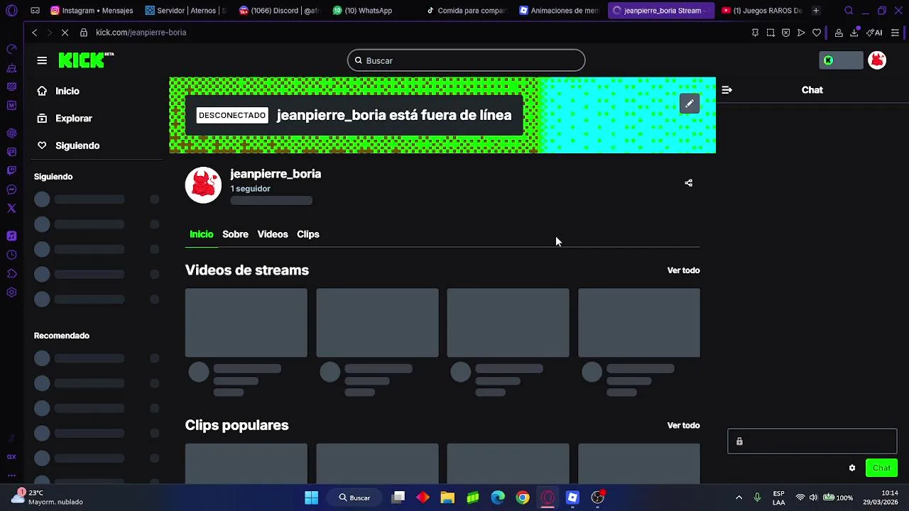
Task: Open a new browser tab
Action: click(816, 11)
